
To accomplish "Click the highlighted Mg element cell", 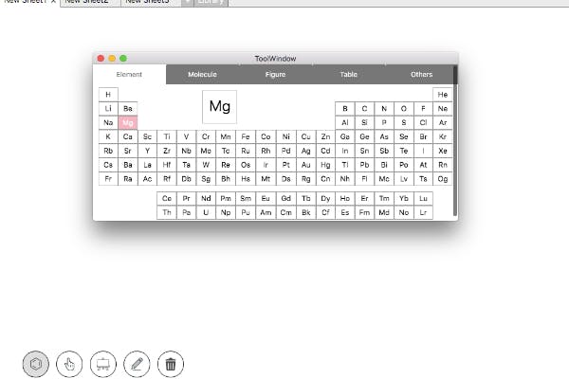I will tap(128, 123).
